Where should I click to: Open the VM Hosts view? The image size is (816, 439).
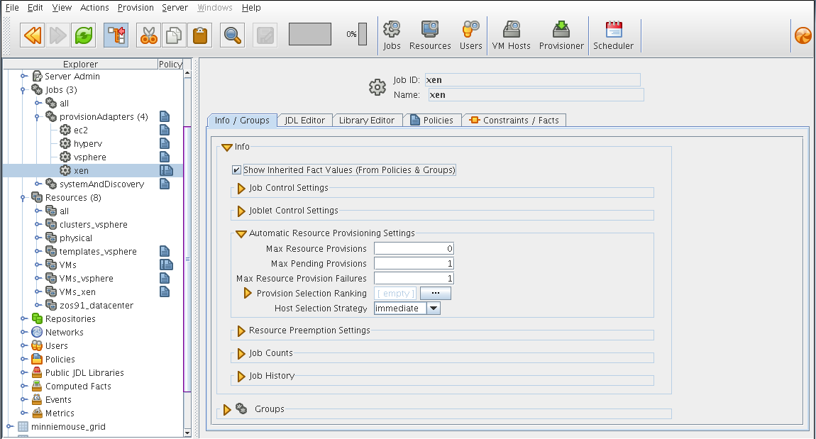click(511, 35)
